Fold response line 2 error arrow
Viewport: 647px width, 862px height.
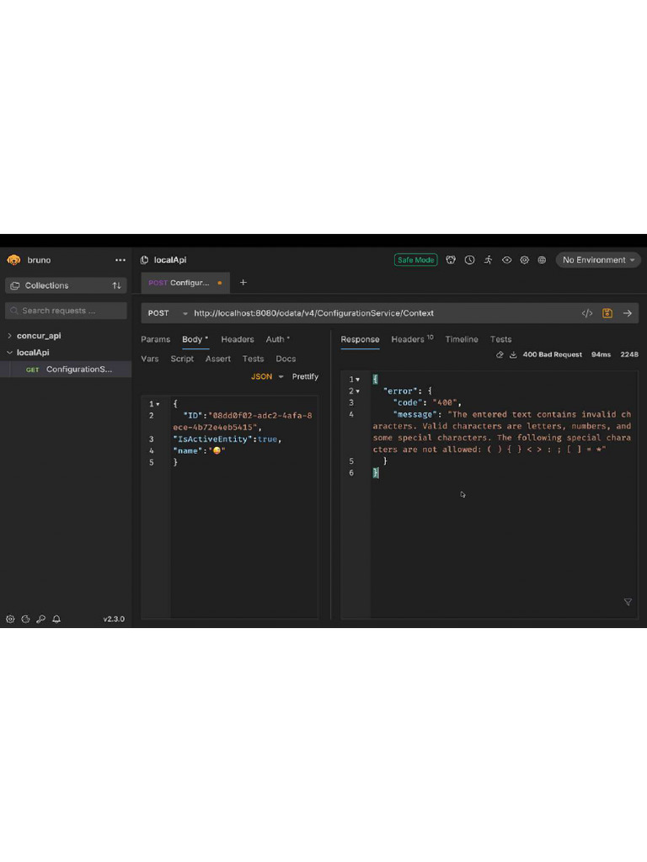pos(357,391)
